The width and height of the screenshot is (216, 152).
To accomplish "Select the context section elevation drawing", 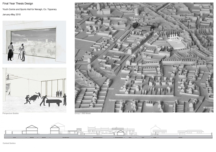I will 108,131.
